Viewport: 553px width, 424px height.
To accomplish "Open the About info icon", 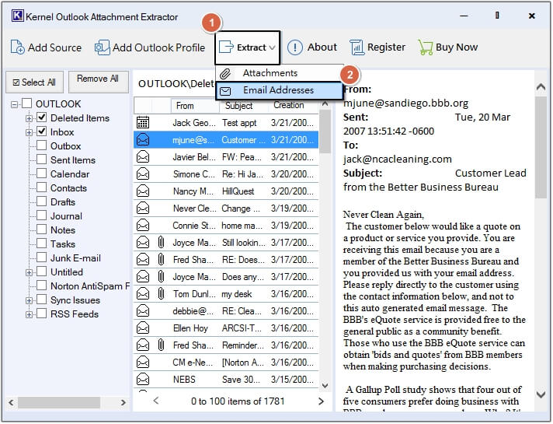I will point(295,47).
